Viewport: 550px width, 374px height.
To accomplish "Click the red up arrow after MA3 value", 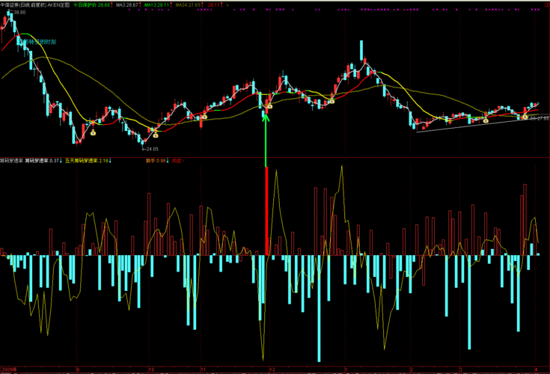I will (x=141, y=5).
